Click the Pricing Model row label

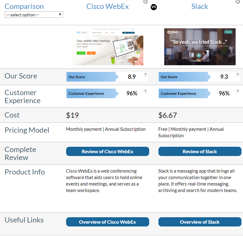[27, 130]
